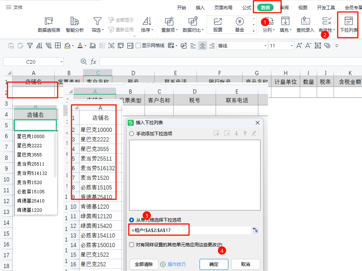Click the formula bar input field

click(x=231, y=62)
